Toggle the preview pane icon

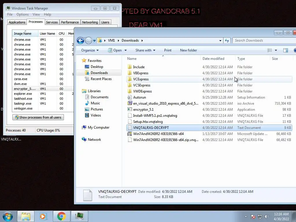285,50
